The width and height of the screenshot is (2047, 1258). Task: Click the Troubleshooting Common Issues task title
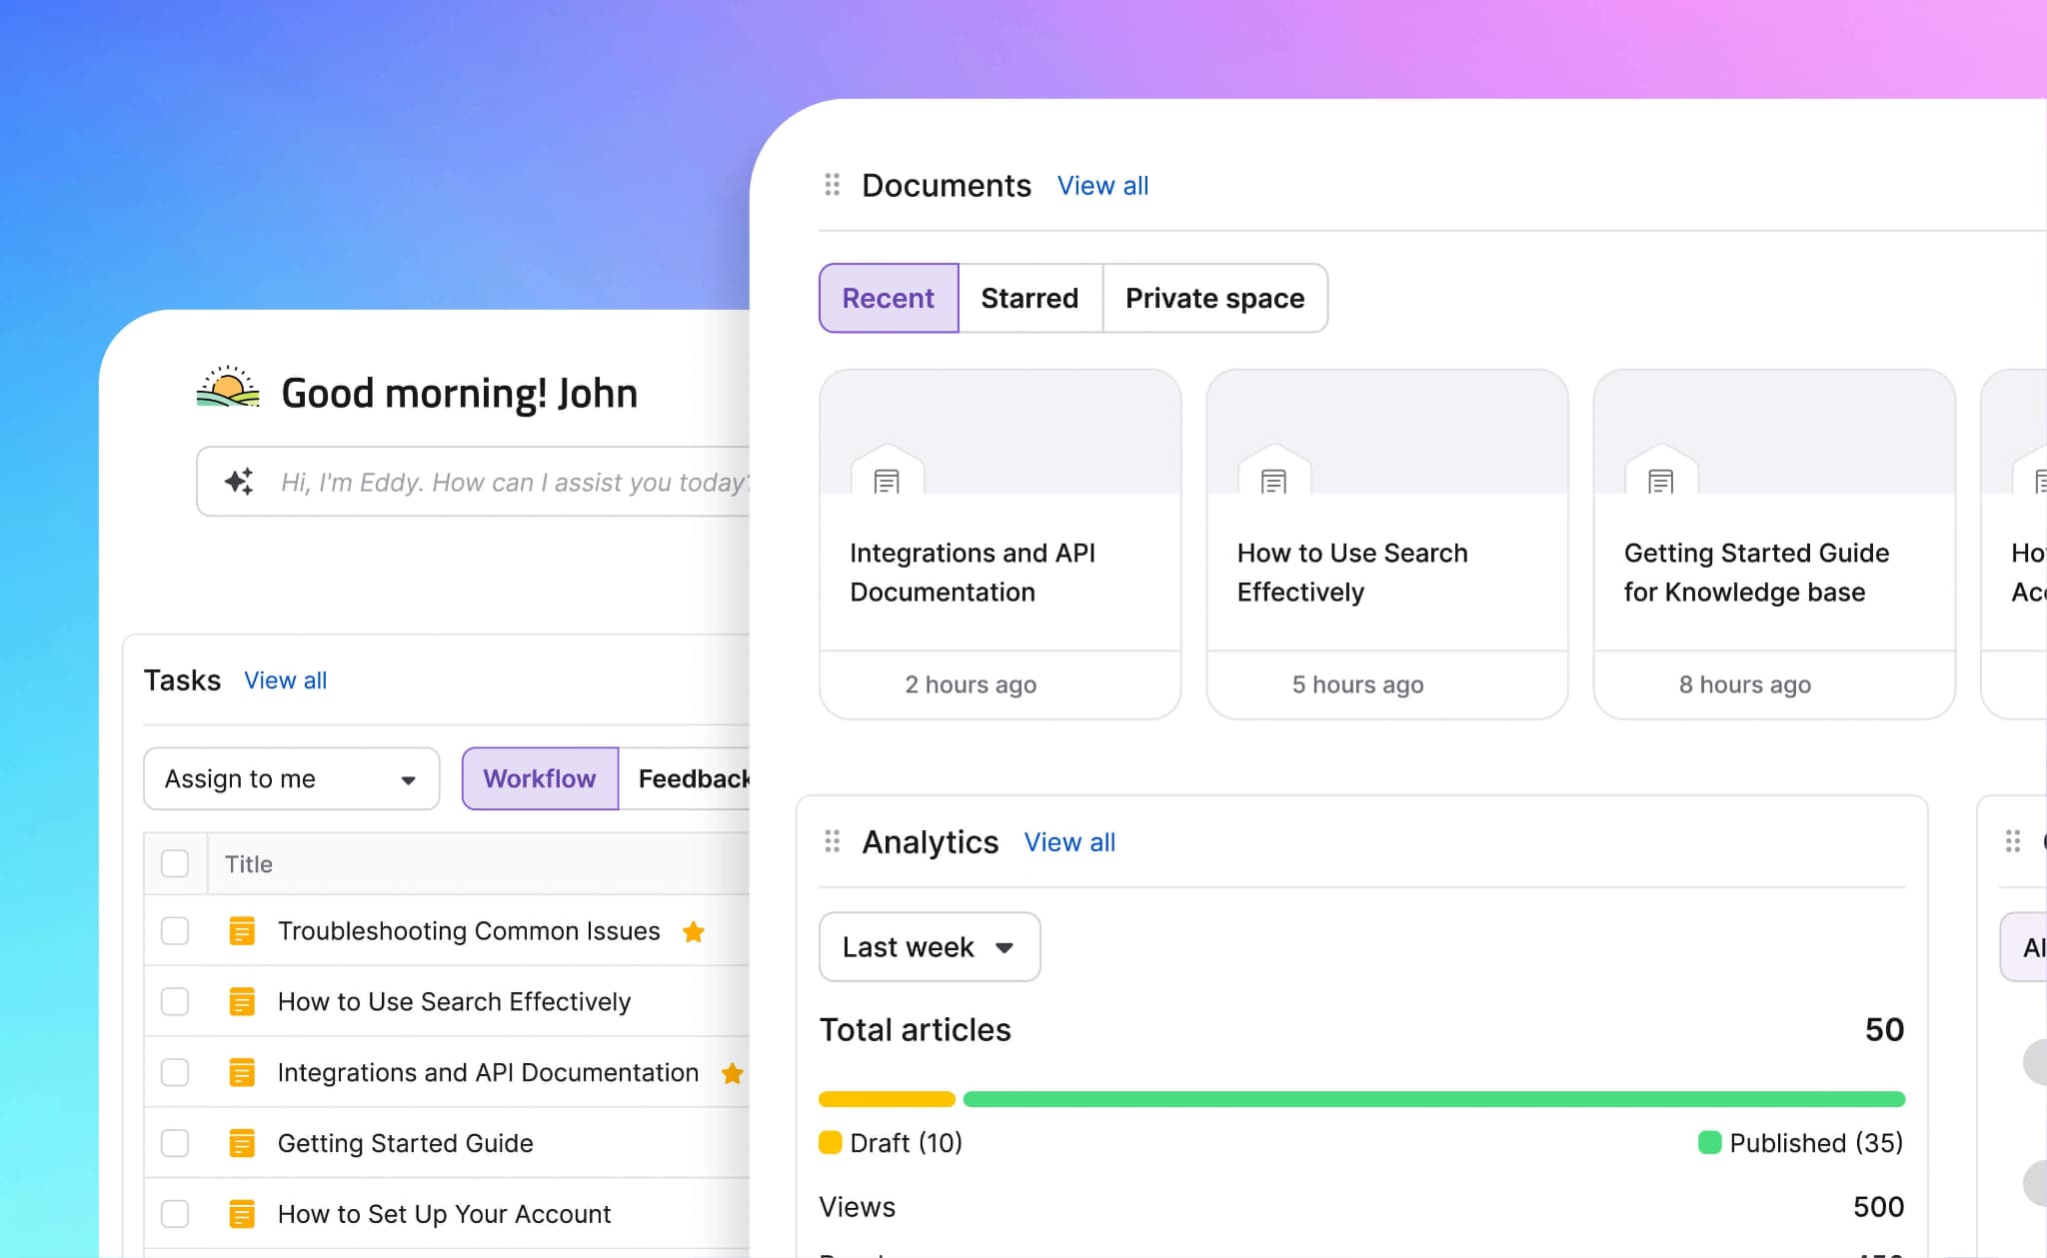(x=469, y=931)
